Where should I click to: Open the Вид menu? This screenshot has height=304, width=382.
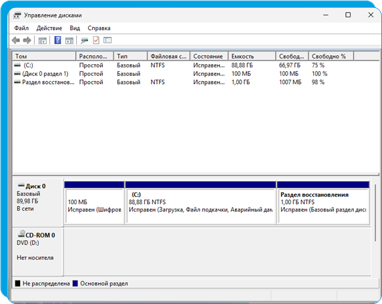75,28
